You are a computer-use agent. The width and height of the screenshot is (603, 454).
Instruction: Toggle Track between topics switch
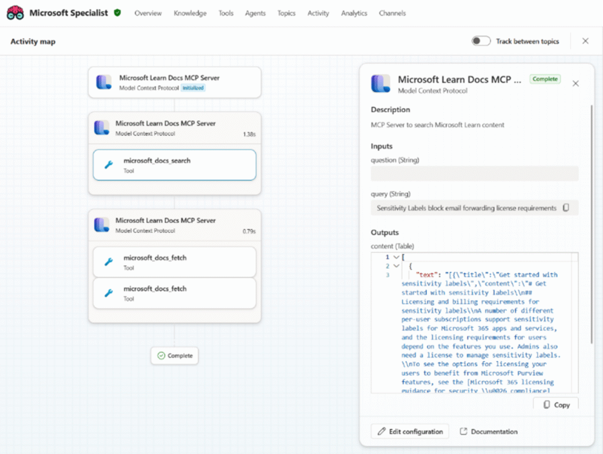click(481, 41)
